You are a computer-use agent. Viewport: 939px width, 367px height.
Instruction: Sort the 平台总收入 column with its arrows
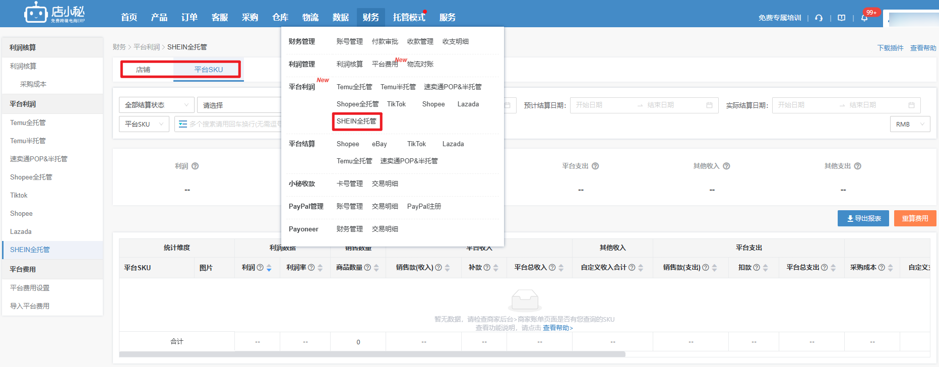tap(561, 268)
